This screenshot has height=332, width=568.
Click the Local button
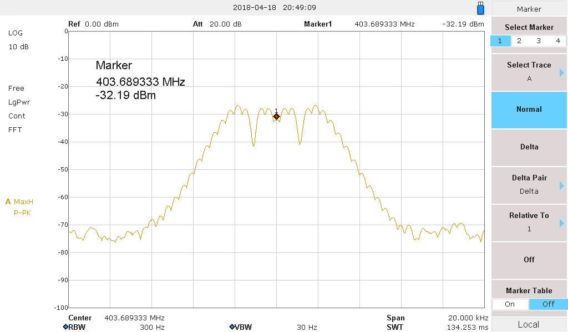click(x=529, y=324)
